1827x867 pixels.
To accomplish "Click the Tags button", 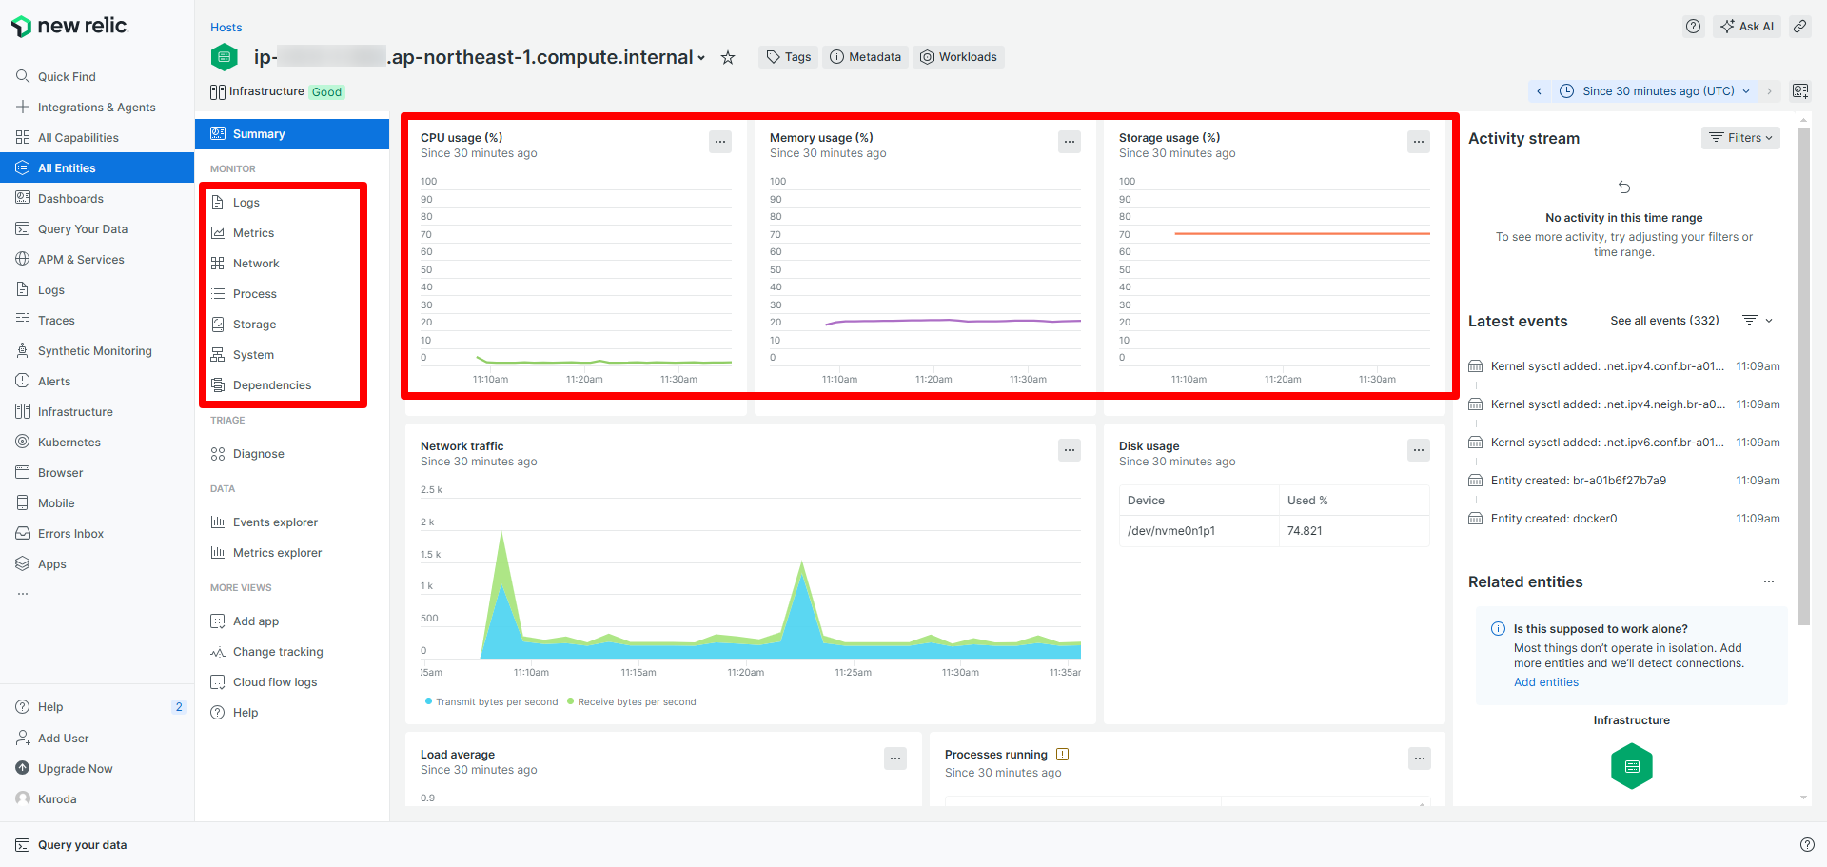I will point(789,57).
